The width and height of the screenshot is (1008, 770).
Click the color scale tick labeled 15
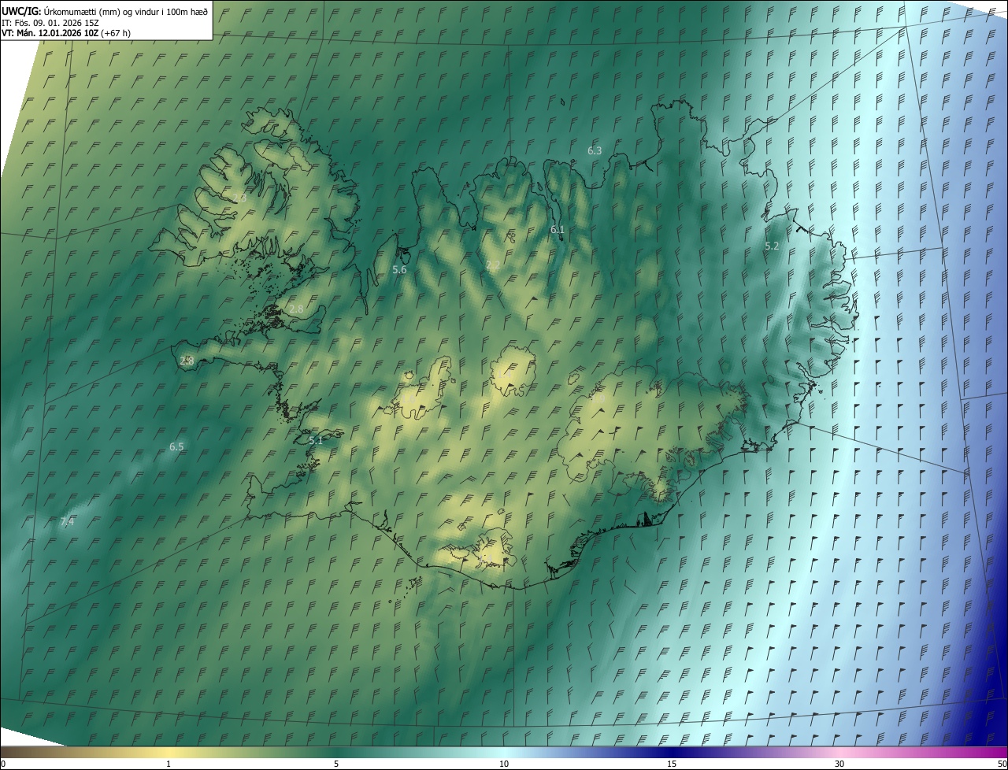pyautogui.click(x=672, y=764)
